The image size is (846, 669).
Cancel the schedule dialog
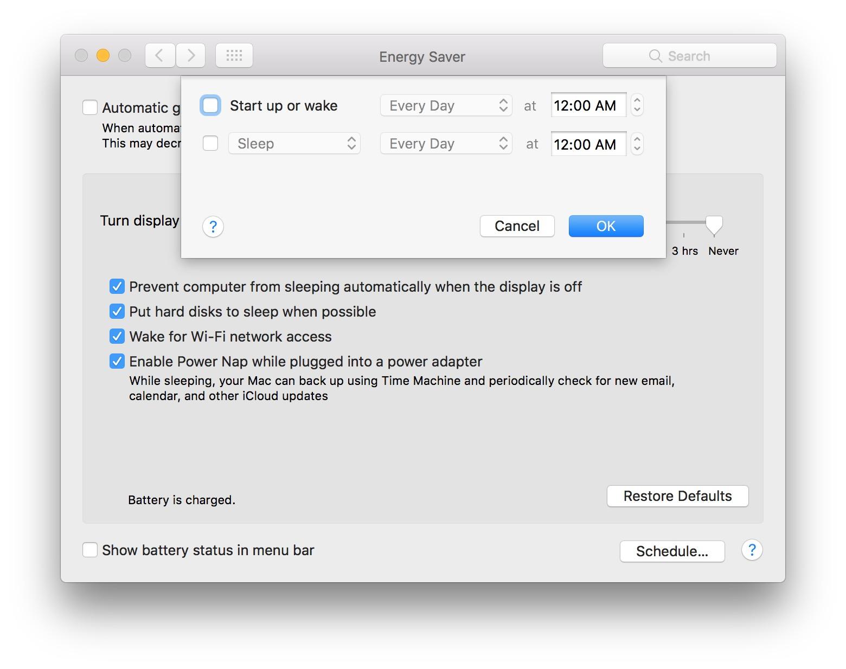tap(517, 226)
